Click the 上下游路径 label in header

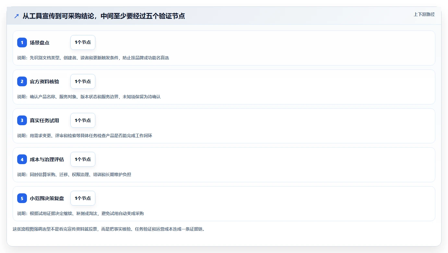[x=424, y=14]
